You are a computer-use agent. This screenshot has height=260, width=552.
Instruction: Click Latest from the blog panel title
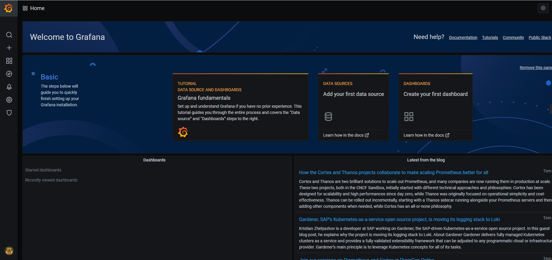click(426, 160)
